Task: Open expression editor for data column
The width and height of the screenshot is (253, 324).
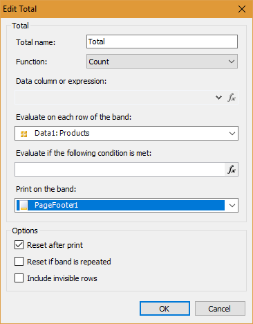Action: click(232, 98)
